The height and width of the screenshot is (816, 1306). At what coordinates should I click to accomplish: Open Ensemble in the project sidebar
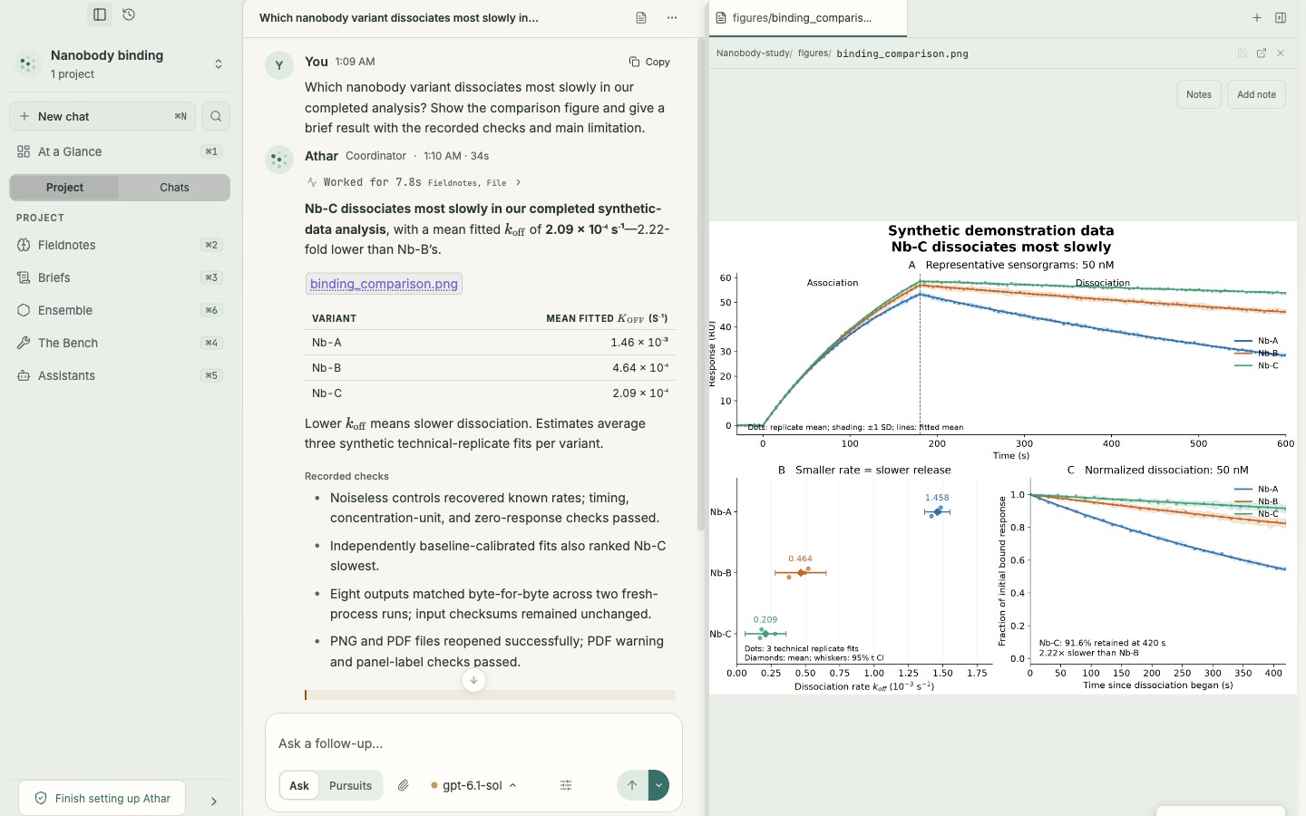tap(120, 310)
